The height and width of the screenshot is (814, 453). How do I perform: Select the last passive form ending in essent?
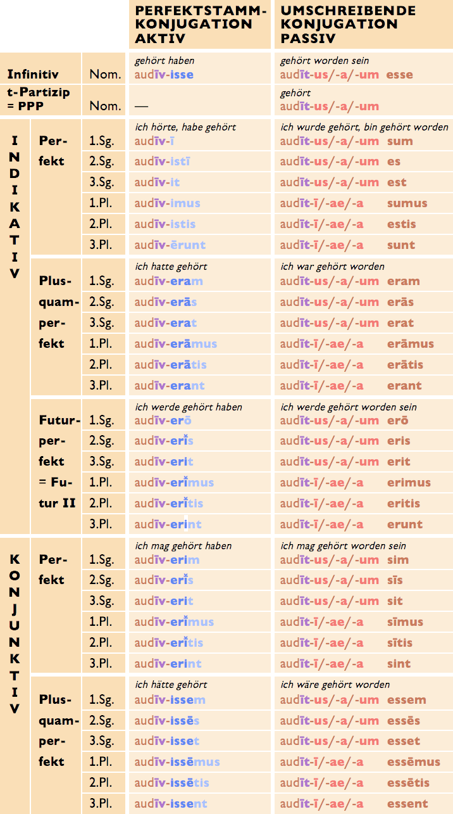coord(354,804)
